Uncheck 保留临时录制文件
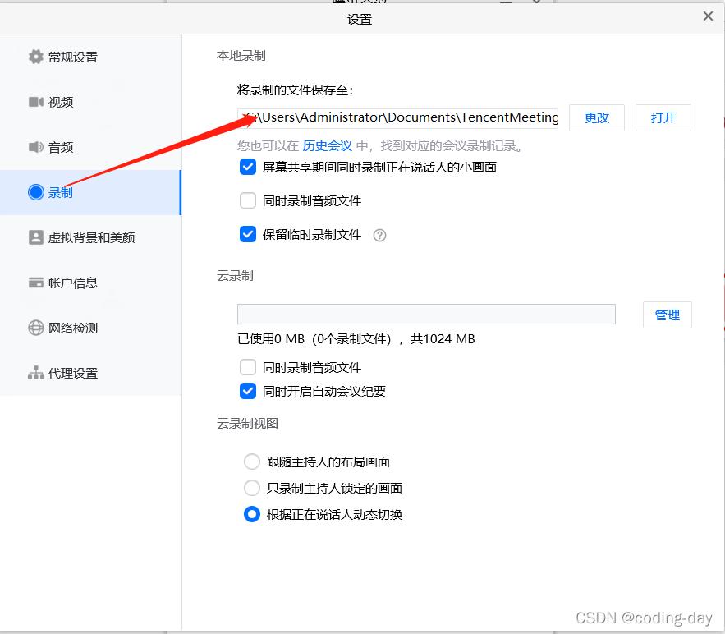 248,234
